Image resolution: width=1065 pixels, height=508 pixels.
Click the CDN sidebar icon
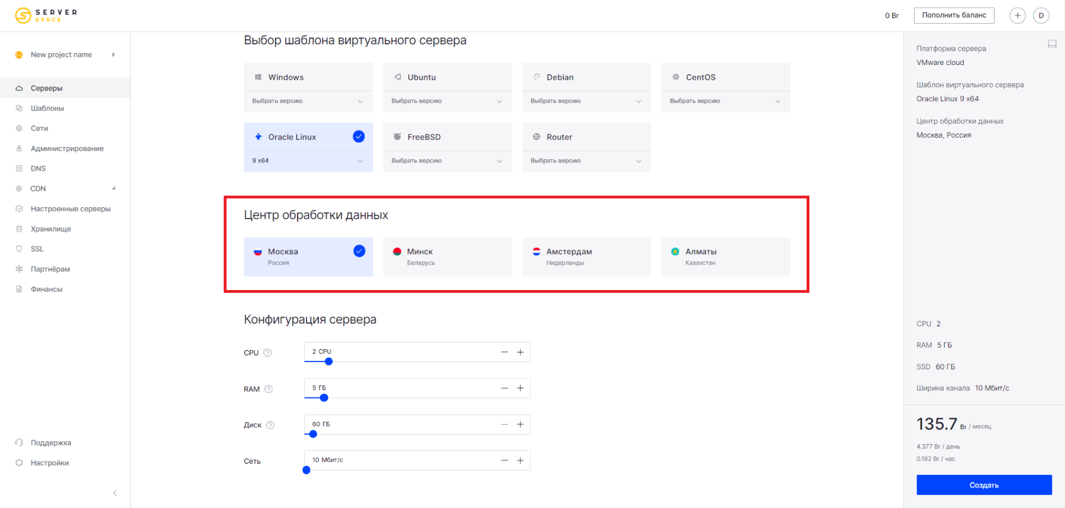click(x=19, y=188)
